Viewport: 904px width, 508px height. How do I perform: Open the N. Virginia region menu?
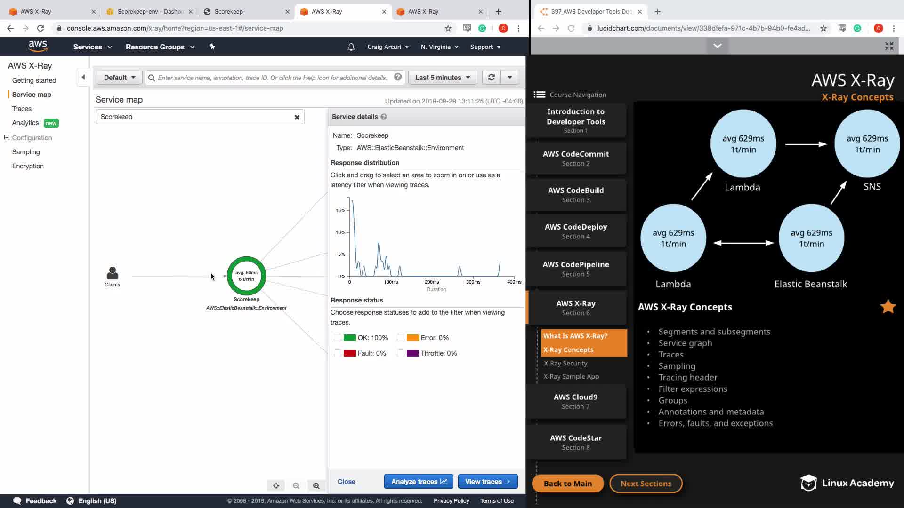pyautogui.click(x=439, y=47)
